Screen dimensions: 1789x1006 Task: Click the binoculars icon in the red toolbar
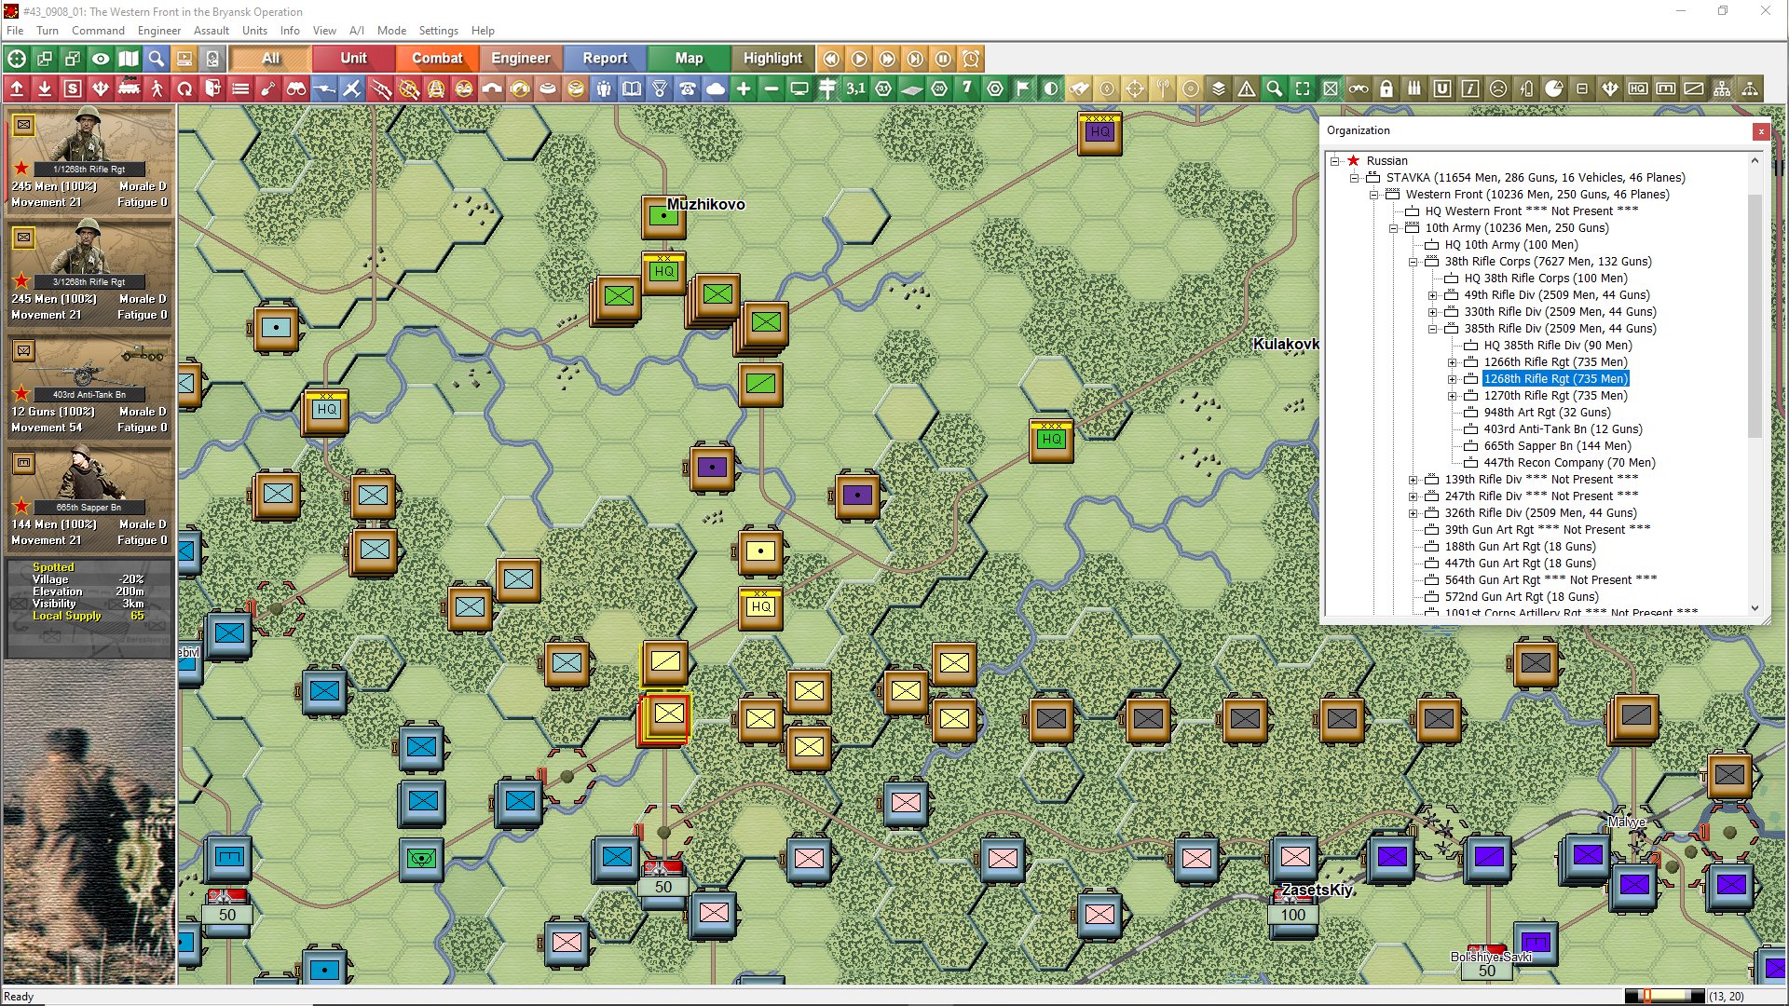point(296,88)
